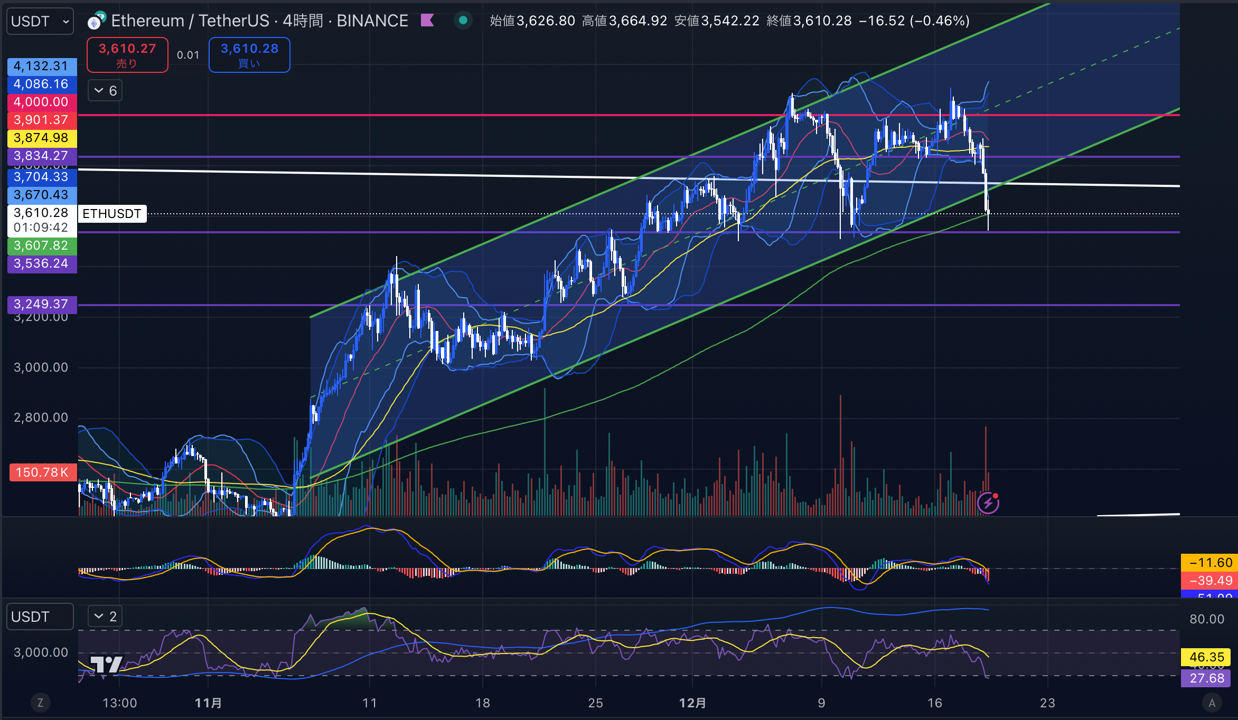Click the 3,704.33 blue price label

click(x=42, y=177)
